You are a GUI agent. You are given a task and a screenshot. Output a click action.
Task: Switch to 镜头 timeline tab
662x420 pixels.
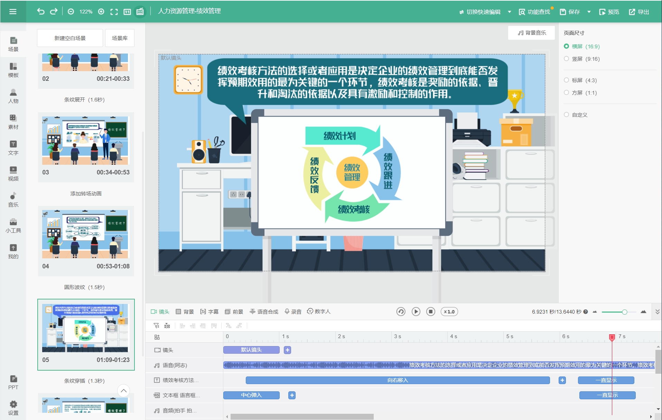click(x=160, y=312)
